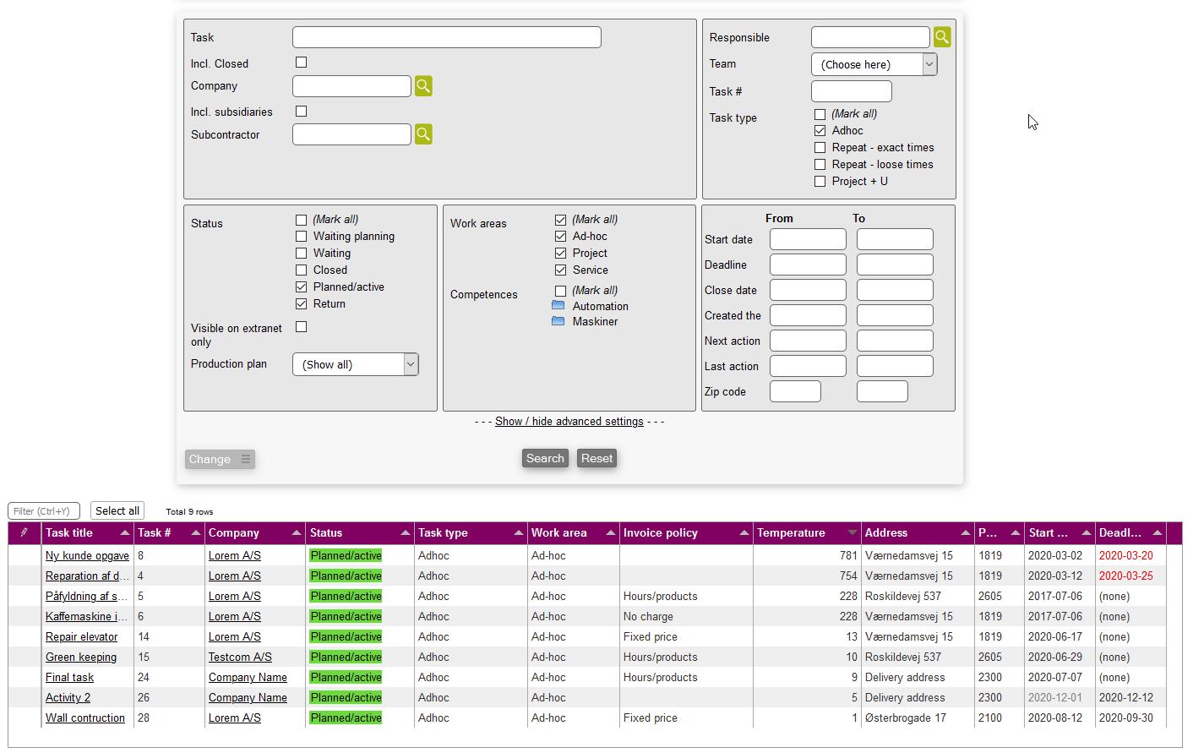Click Show / hide advanced settings link
The width and height of the screenshot is (1193, 753).
569,422
